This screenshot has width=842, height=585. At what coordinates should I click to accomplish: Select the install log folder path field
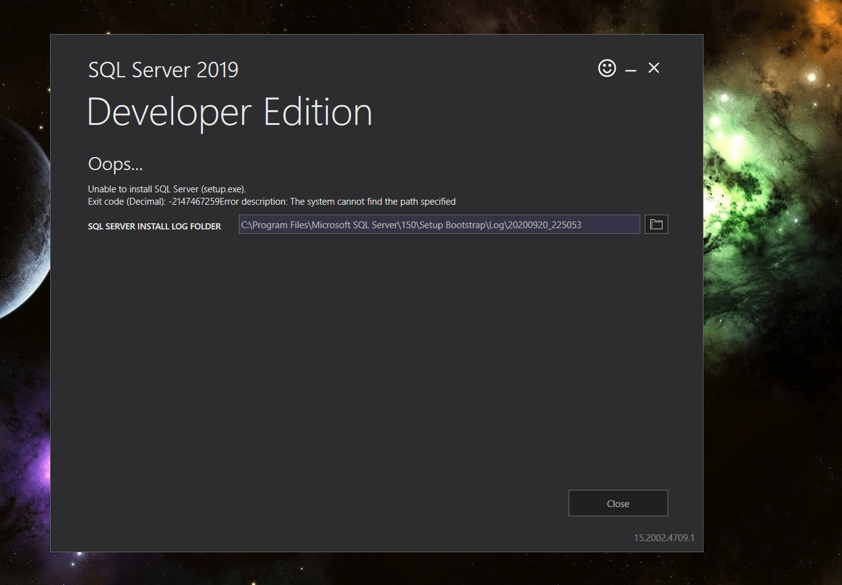439,224
